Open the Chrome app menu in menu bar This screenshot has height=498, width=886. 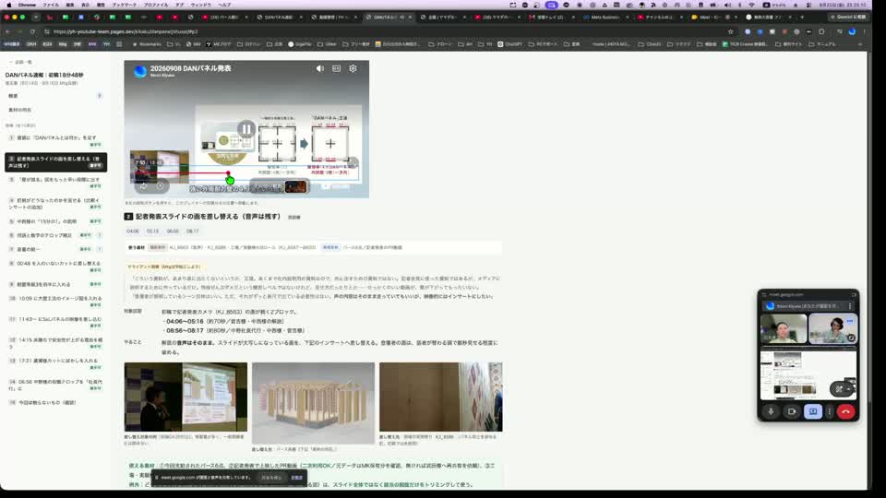tap(27, 5)
